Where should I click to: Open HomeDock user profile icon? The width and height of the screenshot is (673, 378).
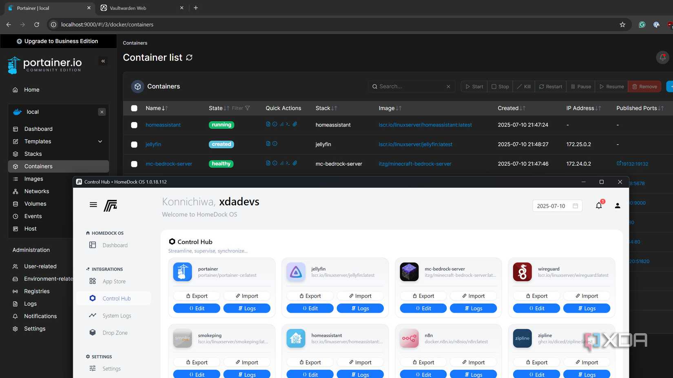click(x=618, y=206)
